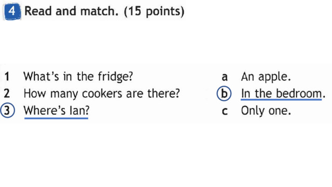Click the "Read and match." heading

click(x=72, y=11)
